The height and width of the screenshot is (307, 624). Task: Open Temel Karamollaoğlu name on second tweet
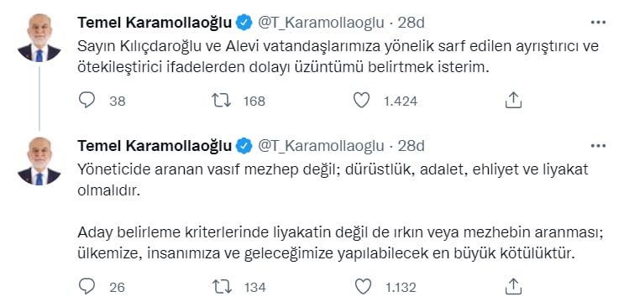(x=155, y=146)
